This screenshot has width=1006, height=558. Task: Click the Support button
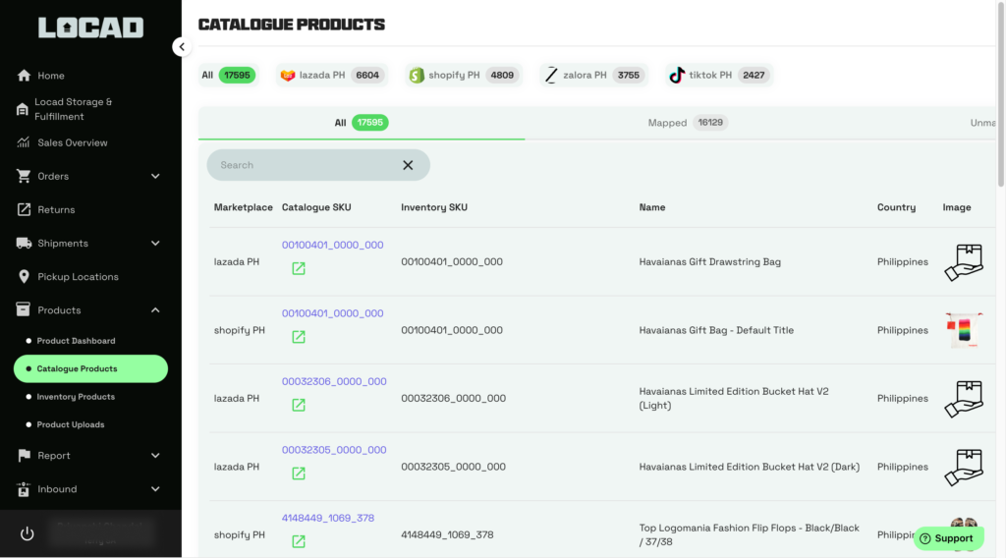[947, 538]
